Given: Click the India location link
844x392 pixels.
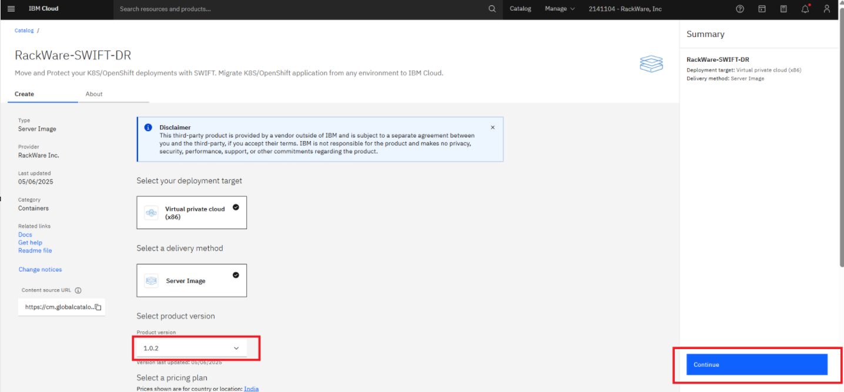Looking at the screenshot, I should coord(252,388).
